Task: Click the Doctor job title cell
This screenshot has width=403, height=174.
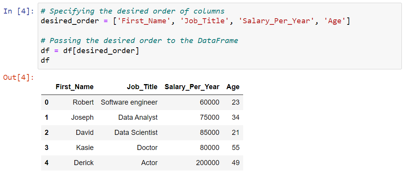Action: click(147, 148)
